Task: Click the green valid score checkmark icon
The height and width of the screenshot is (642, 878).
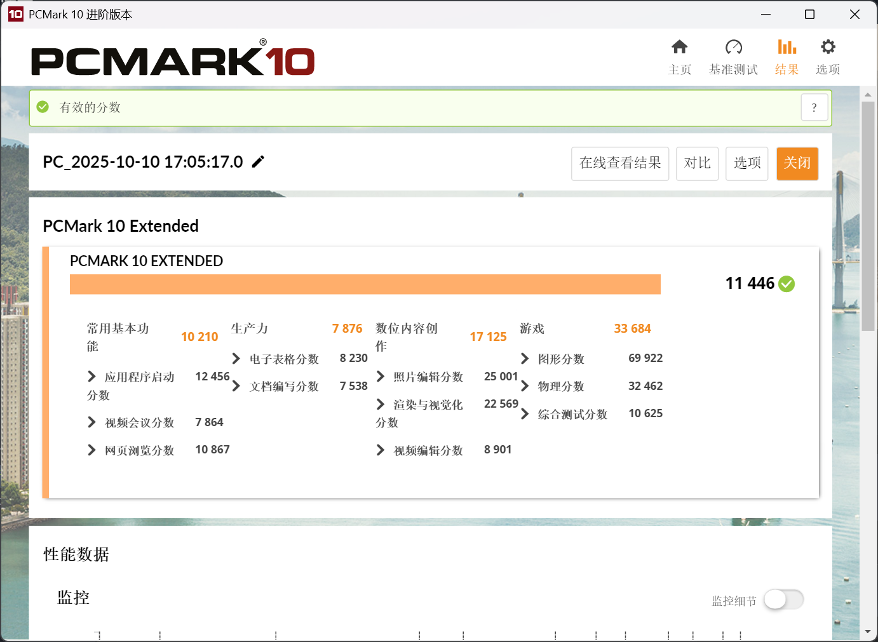Action: click(x=43, y=107)
